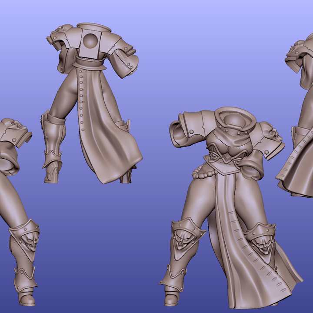Select the back-view figure's flowing coat tail hem
Screen dimensions: 313x313
pos(117,169)
